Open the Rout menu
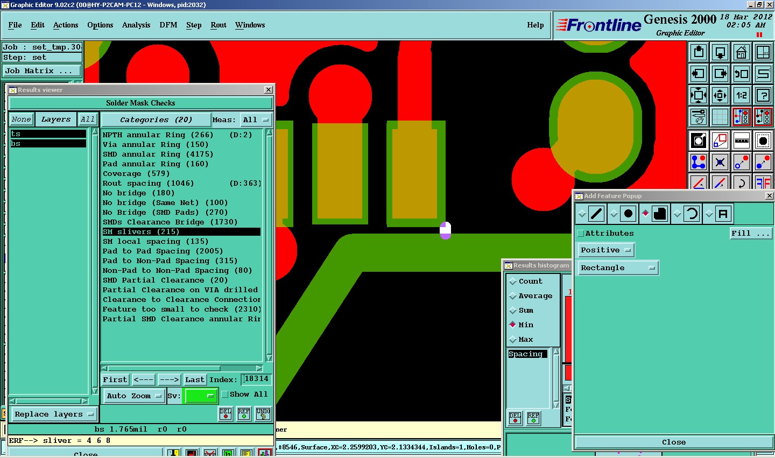The height and width of the screenshot is (458, 775). pyautogui.click(x=219, y=25)
